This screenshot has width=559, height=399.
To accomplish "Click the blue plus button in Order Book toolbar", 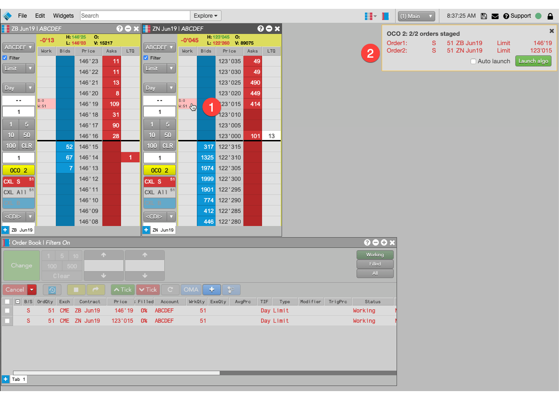I will pyautogui.click(x=212, y=289).
